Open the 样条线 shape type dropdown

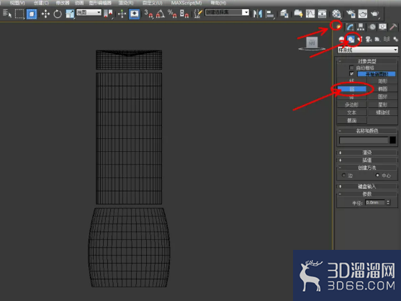pyautogui.click(x=368, y=50)
